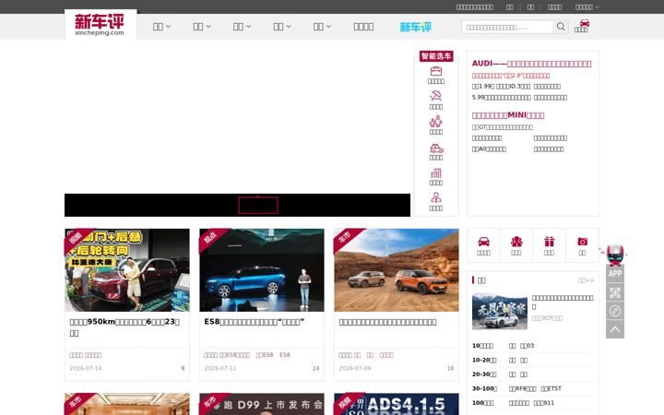Select the briefcase icon under 智能选车

pyautogui.click(x=435, y=71)
